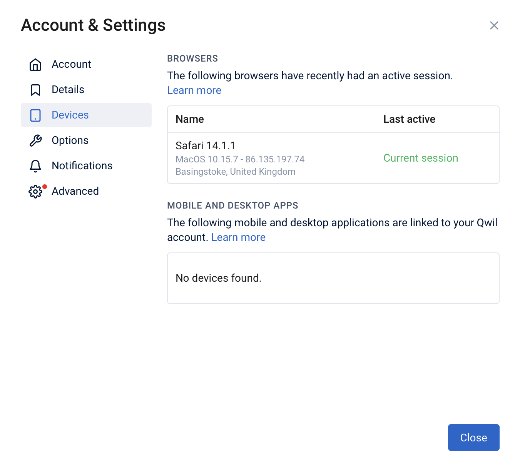Viewport: 520px width, 466px height.
Task: Go to the Details section
Action: [86, 90]
